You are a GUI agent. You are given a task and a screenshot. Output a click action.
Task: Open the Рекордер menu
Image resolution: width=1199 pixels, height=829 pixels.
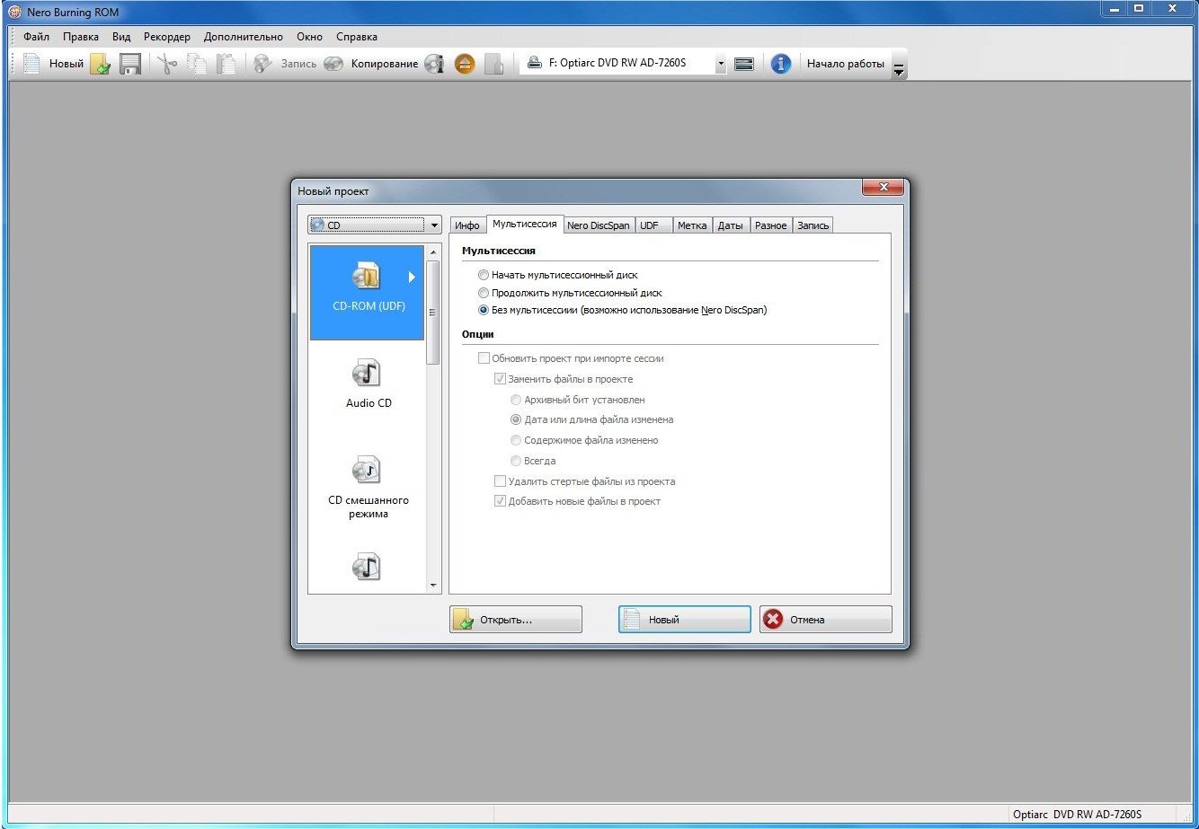tap(167, 37)
